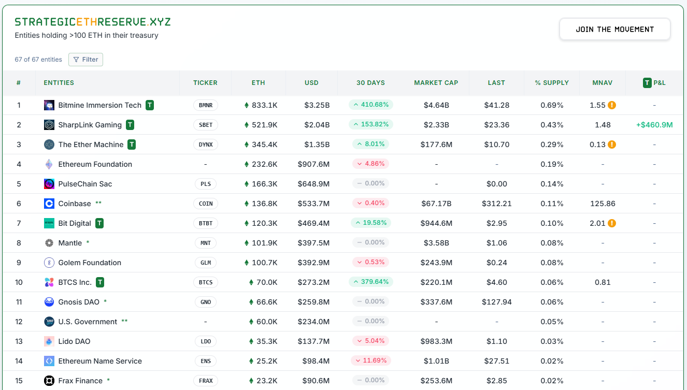Screen dimensions: 687x390
Task: Click the orange warning icon next to MNAV 2.01
Action: click(612, 223)
